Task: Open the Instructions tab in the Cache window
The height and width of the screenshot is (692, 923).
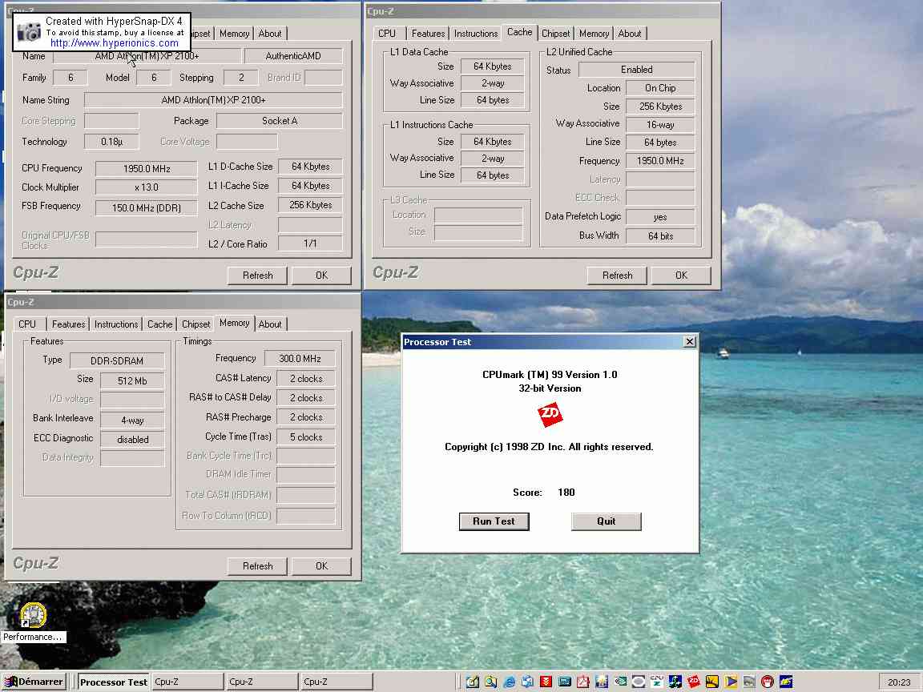Action: [x=476, y=34]
